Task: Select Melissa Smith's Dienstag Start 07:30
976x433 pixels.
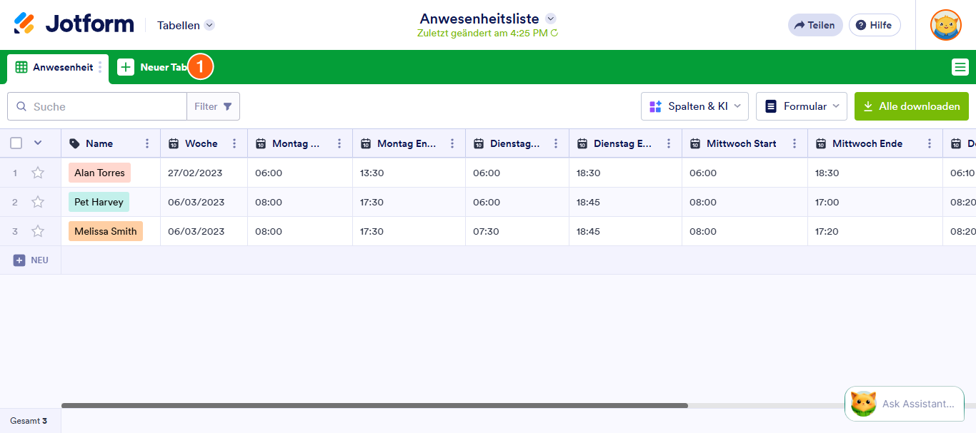Action: click(517, 231)
